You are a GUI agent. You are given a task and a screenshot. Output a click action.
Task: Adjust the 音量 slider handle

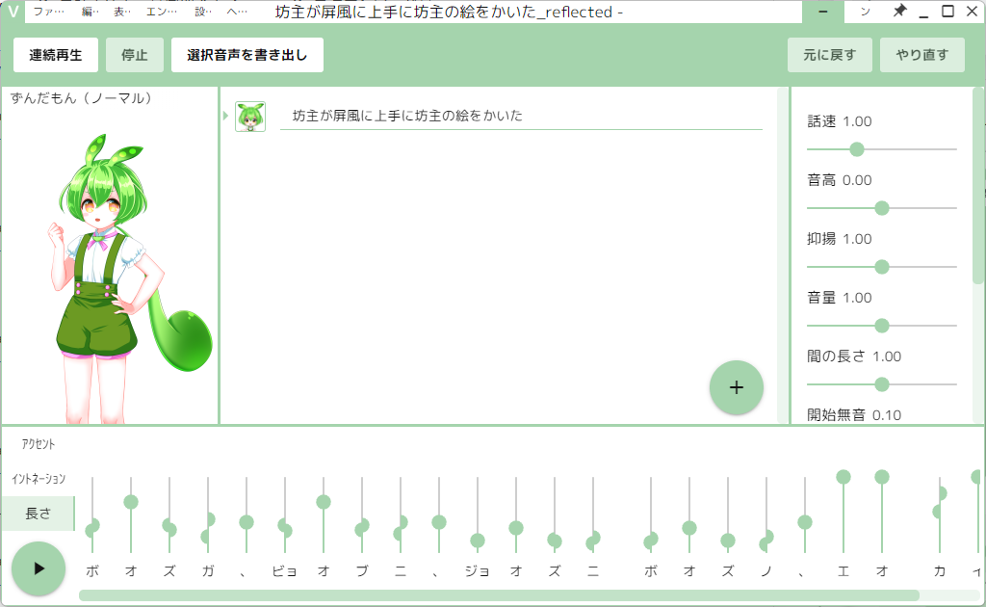882,326
